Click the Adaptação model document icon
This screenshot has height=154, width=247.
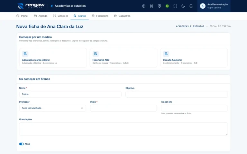point(25,54)
